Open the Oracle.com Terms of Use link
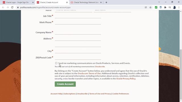 [89, 73]
